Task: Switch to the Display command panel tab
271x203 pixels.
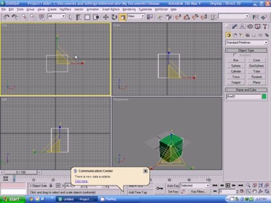Action: point(257,27)
